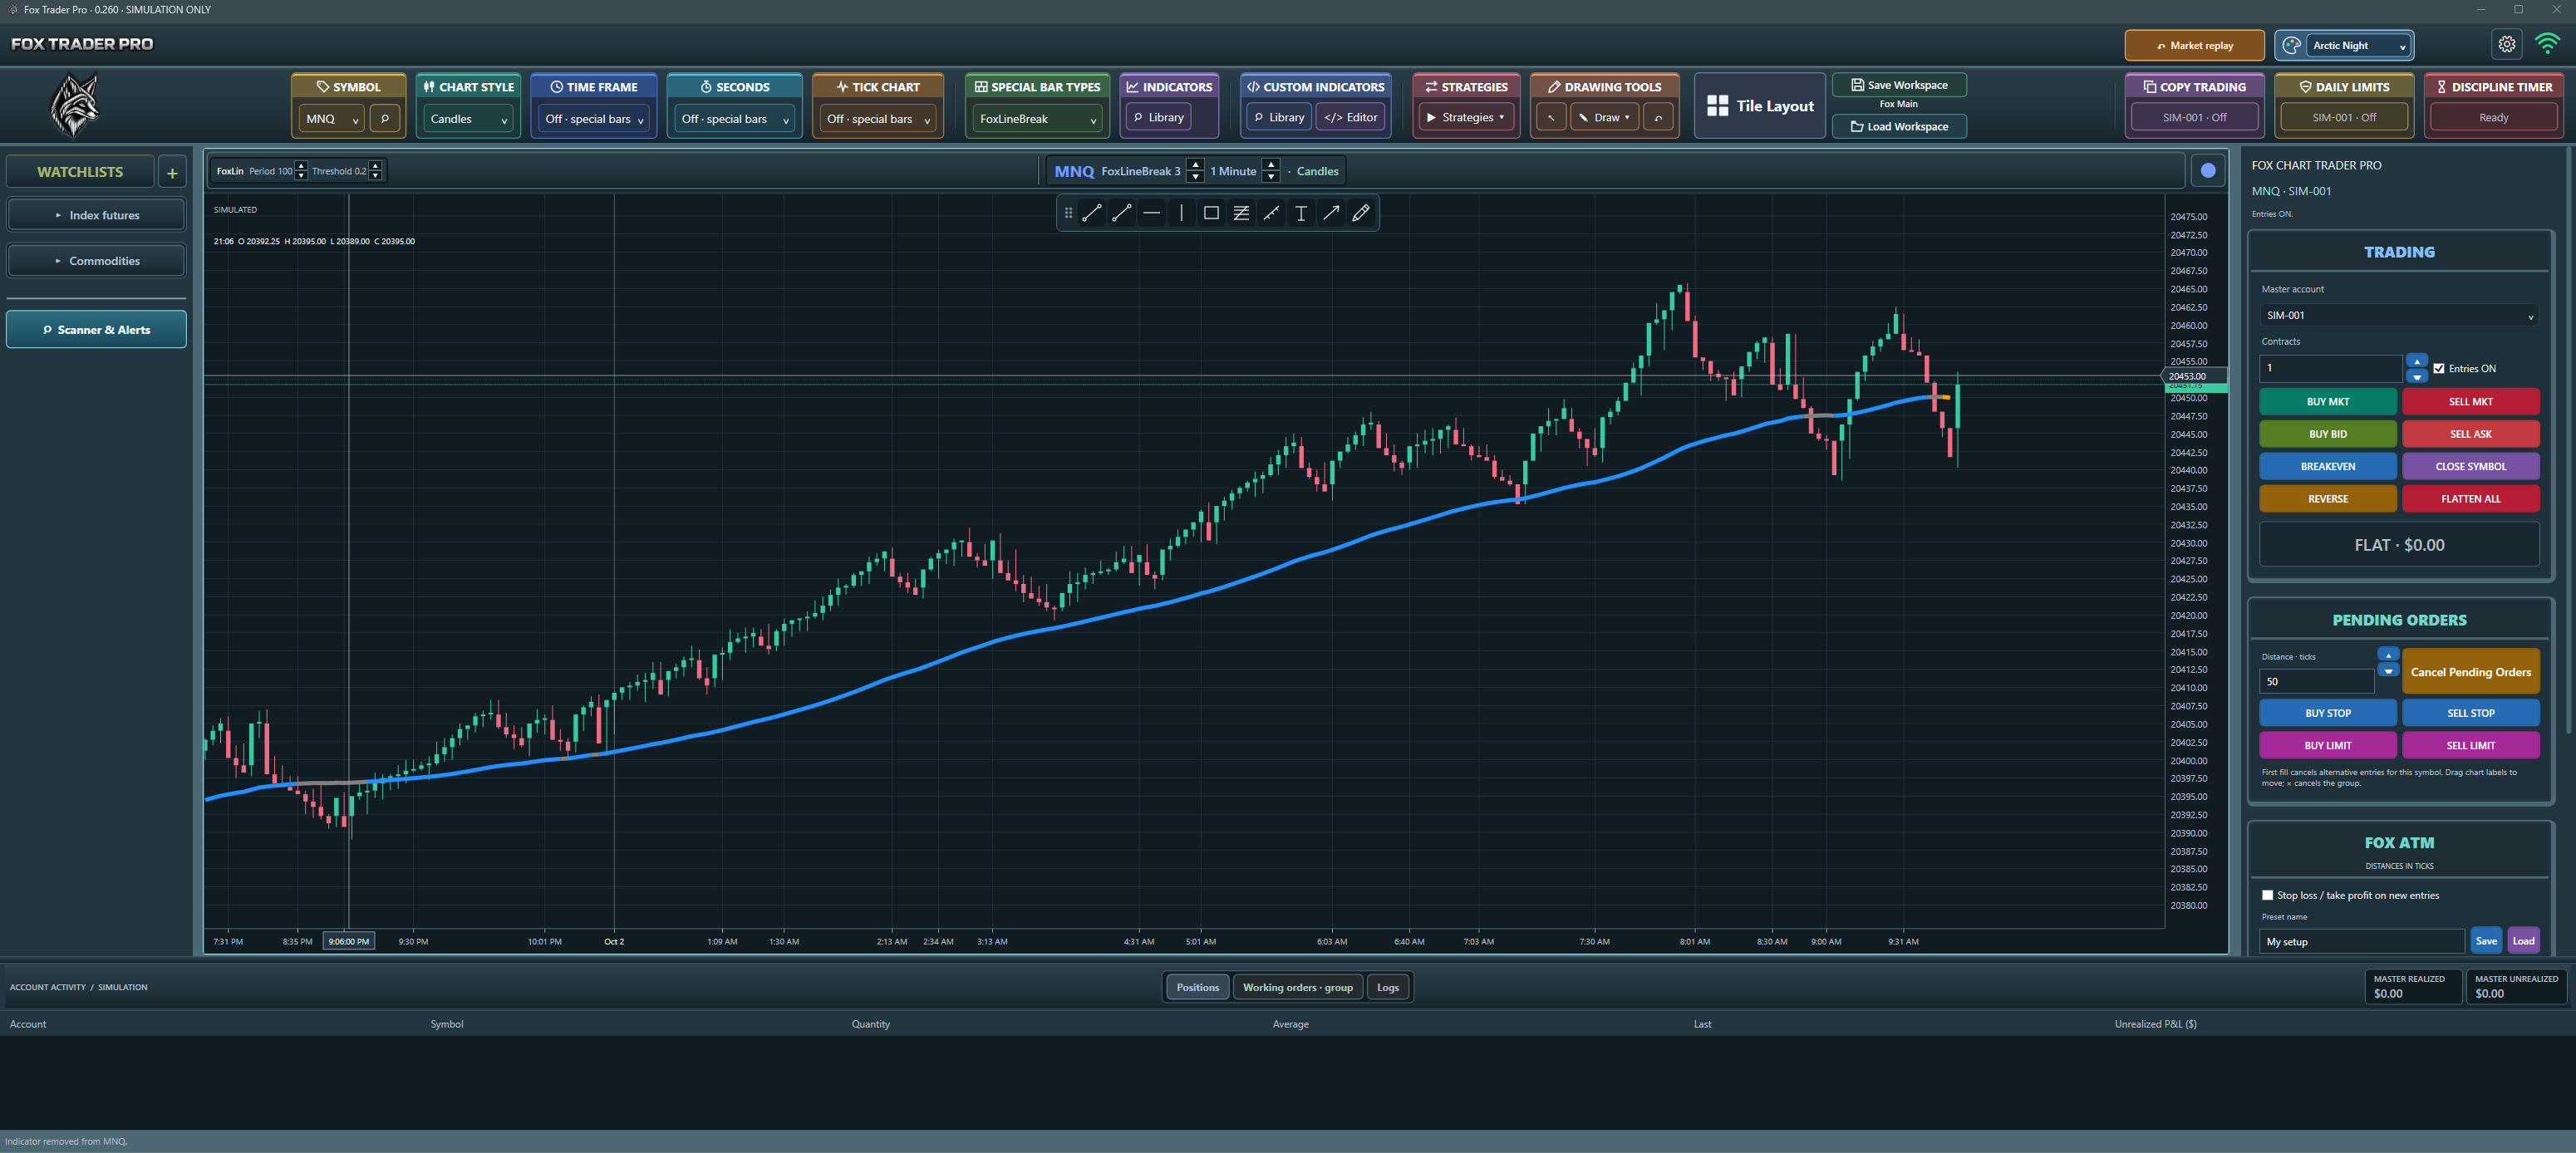Click the Fox Trader Pro wolf logo
The width and height of the screenshot is (2576, 1153).
(x=76, y=106)
